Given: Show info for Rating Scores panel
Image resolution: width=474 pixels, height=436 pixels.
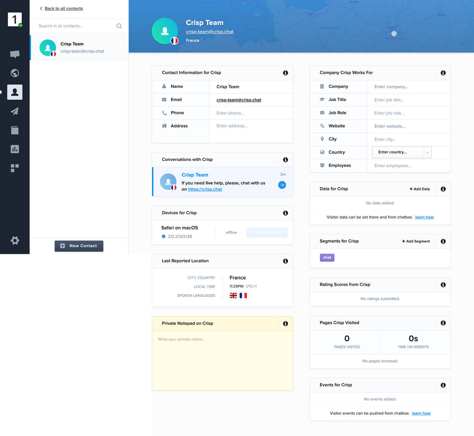Looking at the screenshot, I should point(443,285).
